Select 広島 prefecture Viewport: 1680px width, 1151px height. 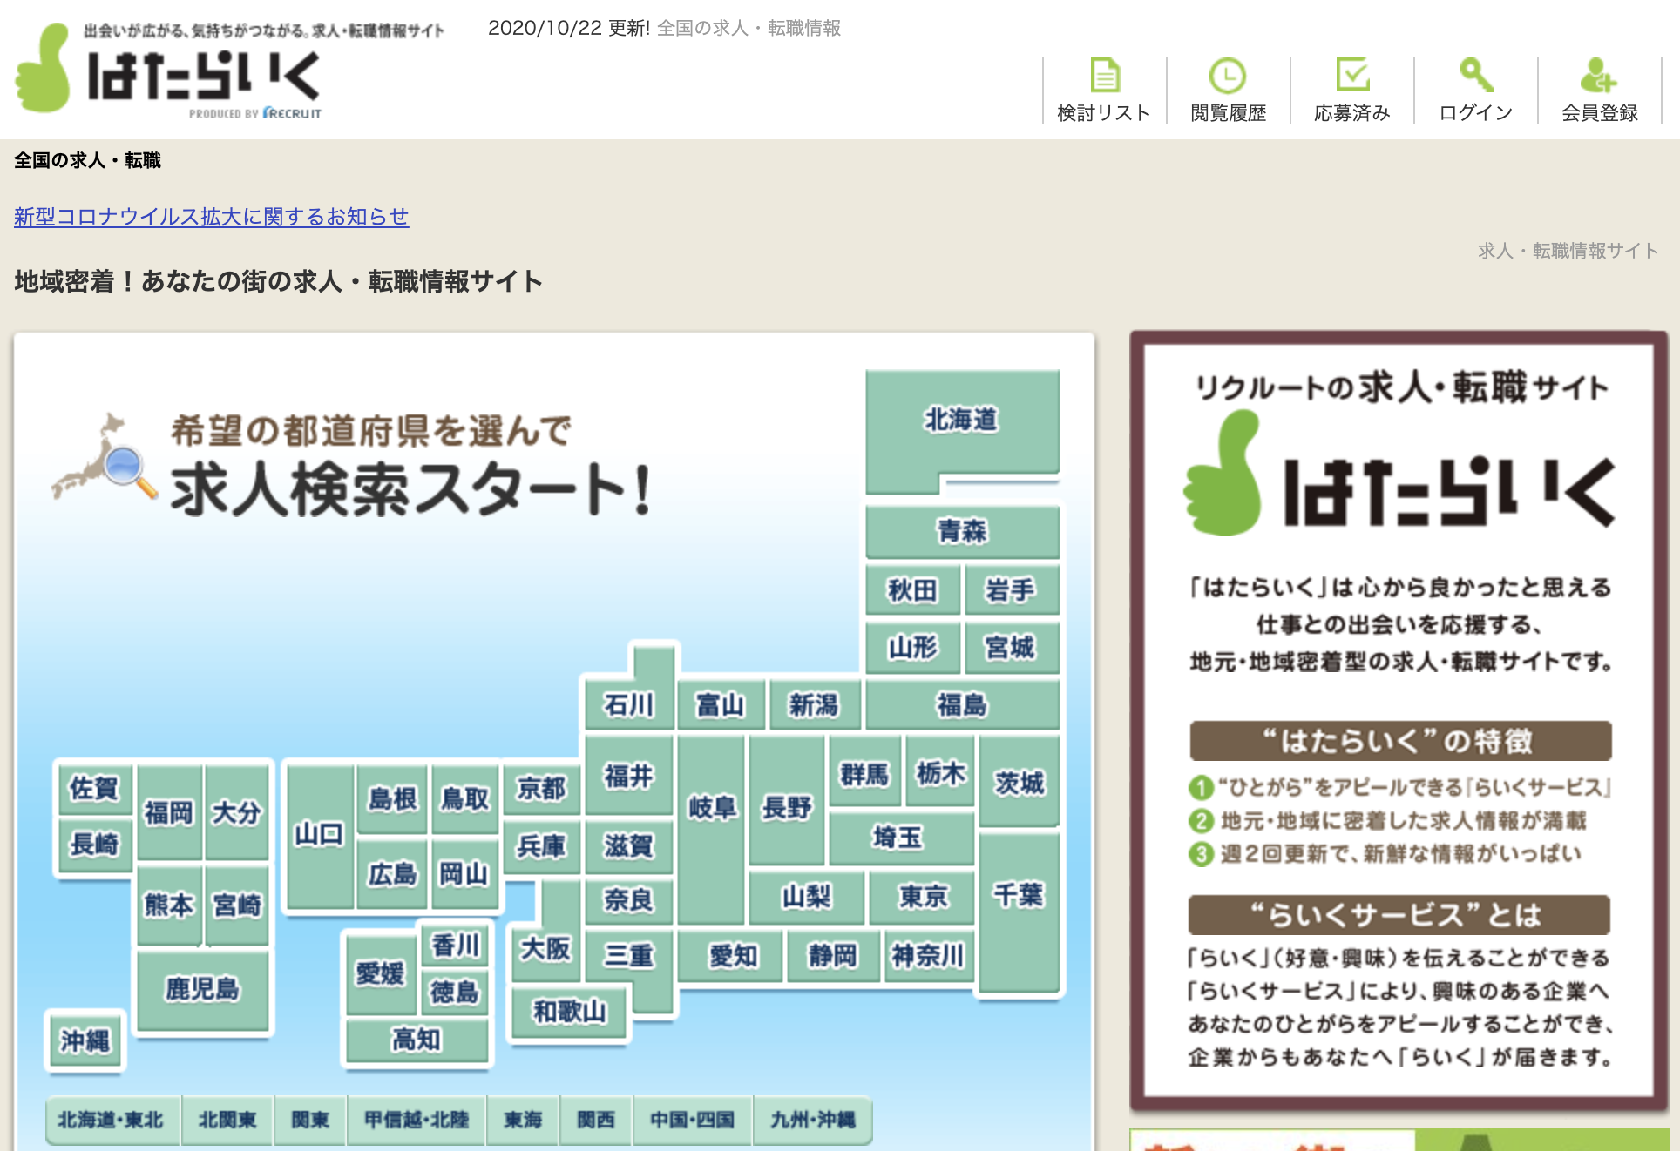(393, 873)
